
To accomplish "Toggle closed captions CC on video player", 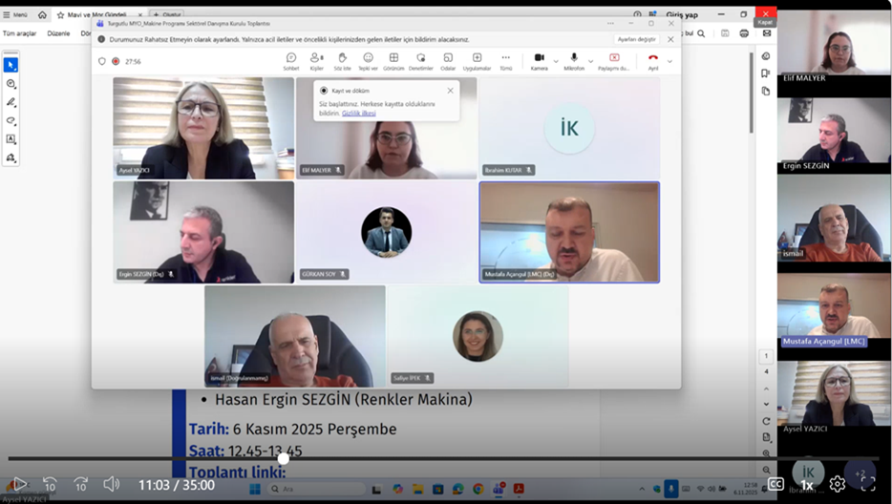I will tap(776, 484).
